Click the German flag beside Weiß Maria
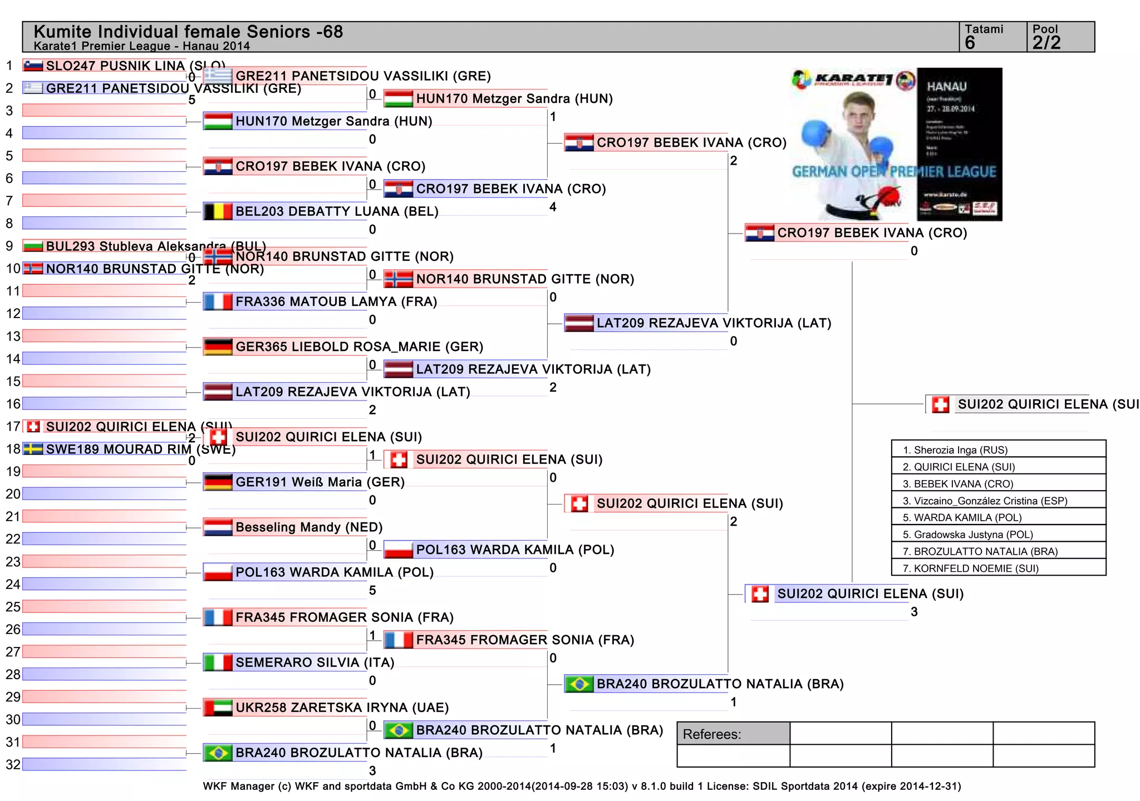The image size is (1140, 801). pos(218,482)
